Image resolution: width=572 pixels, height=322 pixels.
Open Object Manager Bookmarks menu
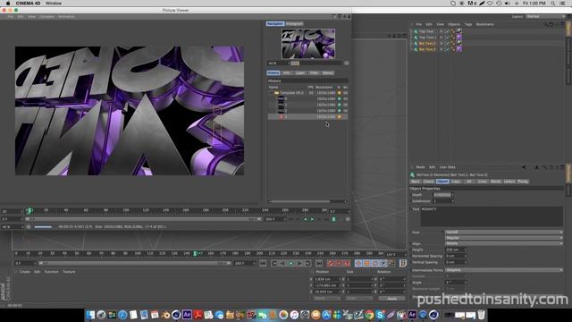(x=484, y=24)
